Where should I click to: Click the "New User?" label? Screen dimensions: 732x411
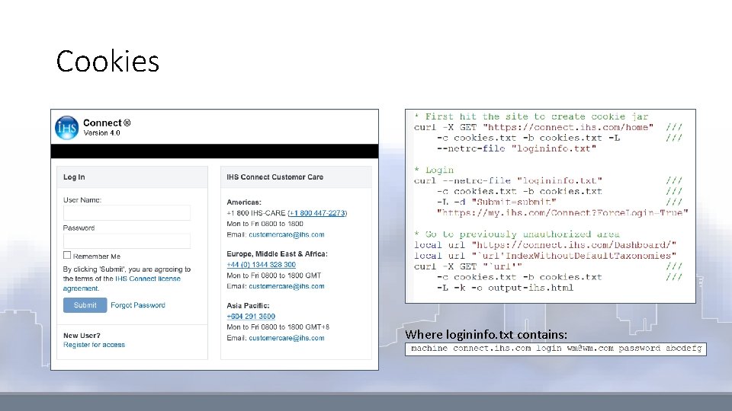[x=82, y=336]
